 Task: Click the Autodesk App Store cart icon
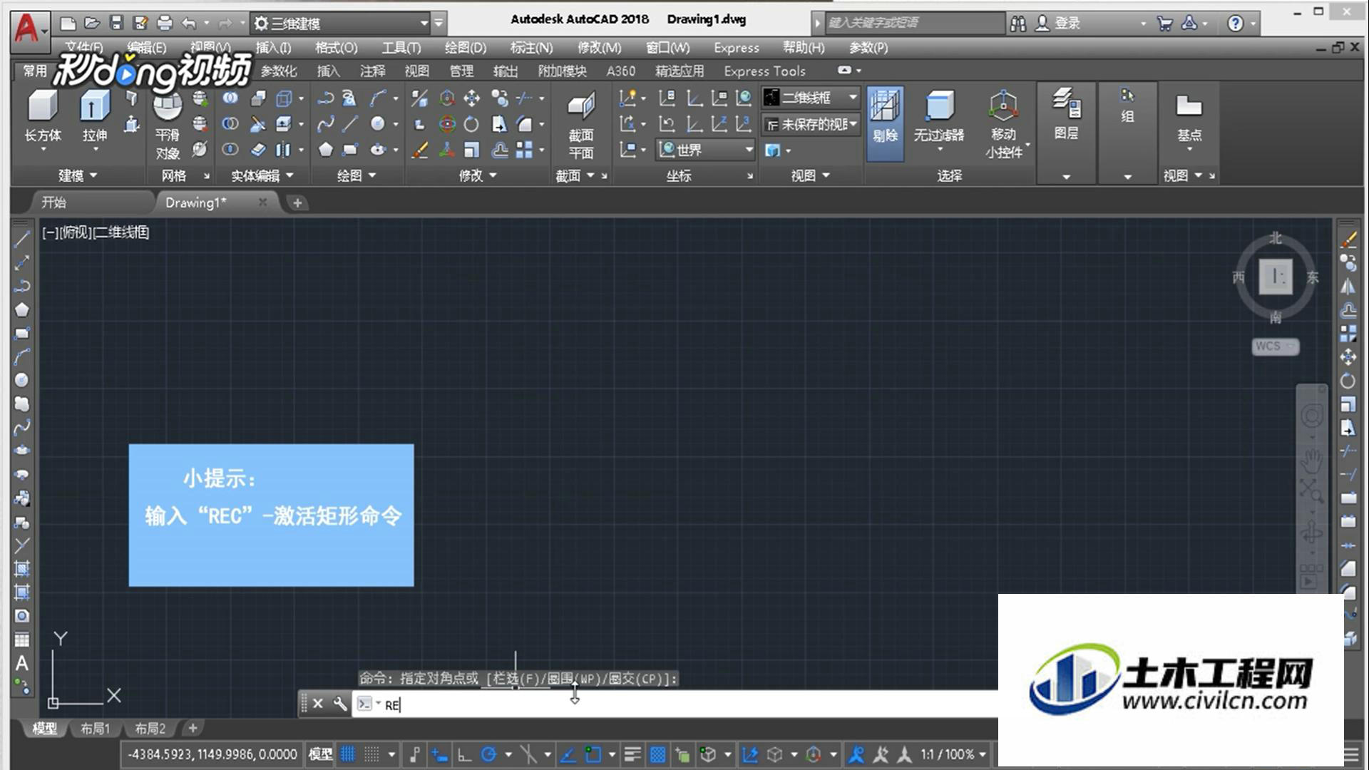pyautogui.click(x=1165, y=24)
